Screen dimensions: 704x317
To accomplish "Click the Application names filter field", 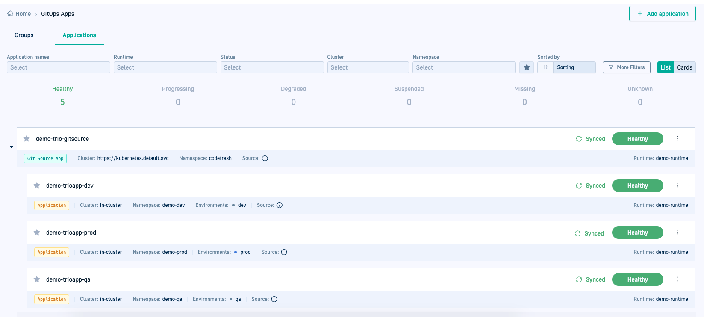I will pos(59,67).
